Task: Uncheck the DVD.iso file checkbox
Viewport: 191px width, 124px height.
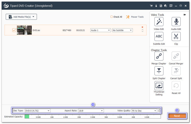Action: tap(14, 30)
